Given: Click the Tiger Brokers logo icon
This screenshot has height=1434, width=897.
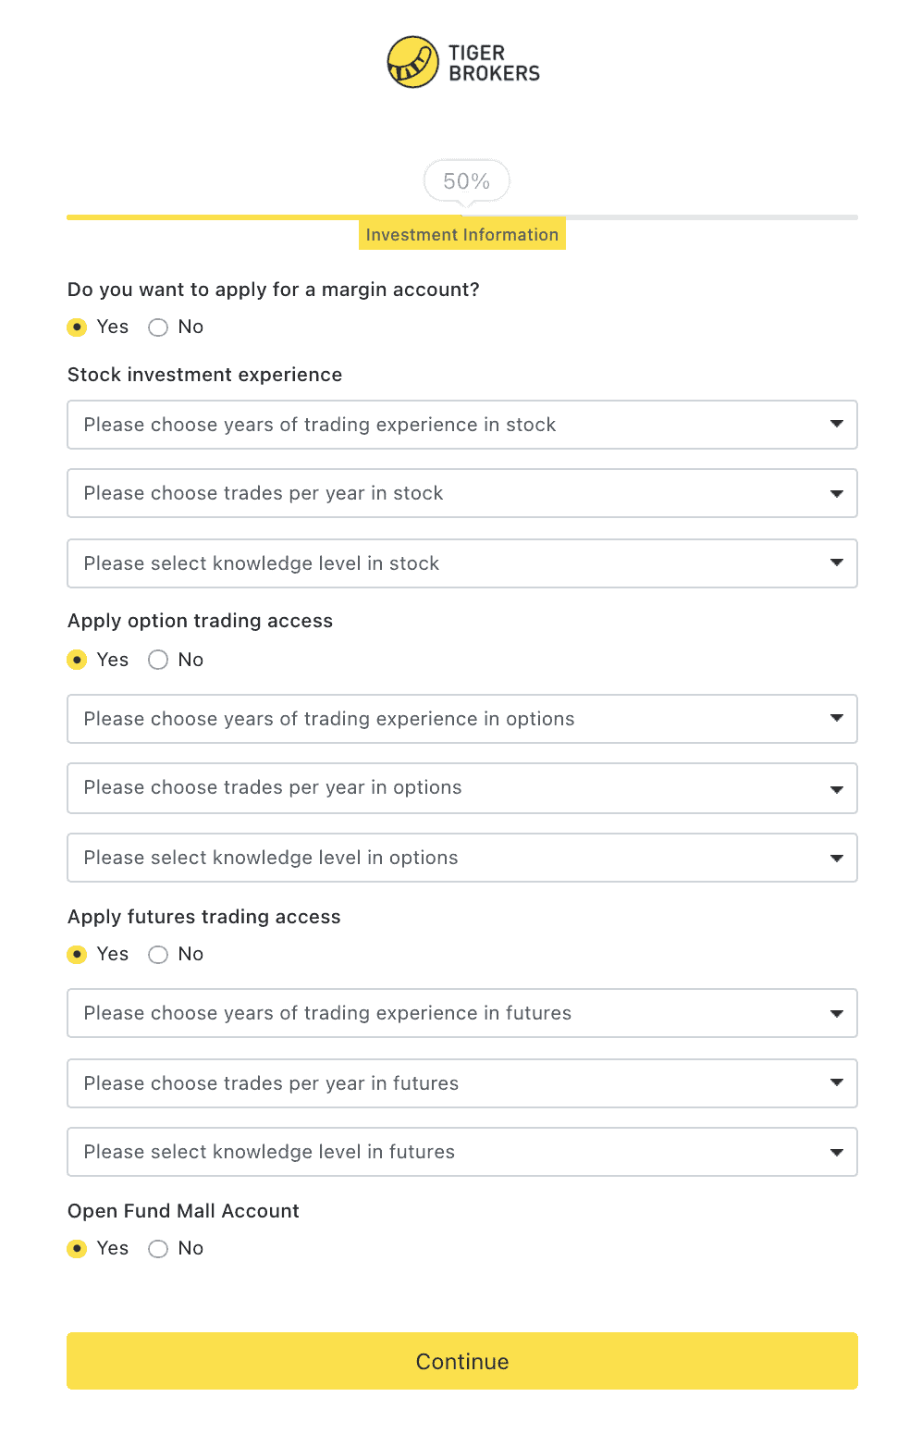Looking at the screenshot, I should click(412, 62).
